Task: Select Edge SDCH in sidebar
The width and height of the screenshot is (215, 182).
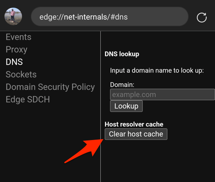Action: point(28,99)
